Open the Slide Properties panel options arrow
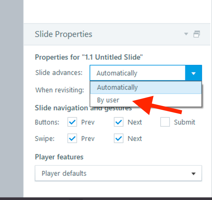This screenshot has width=212, height=200. point(186,34)
